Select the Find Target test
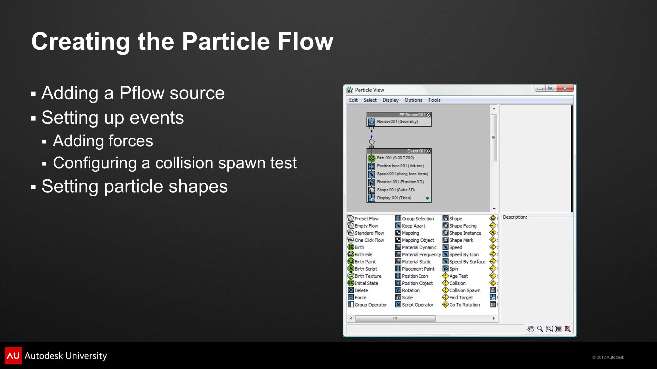The image size is (657, 369). [x=458, y=298]
